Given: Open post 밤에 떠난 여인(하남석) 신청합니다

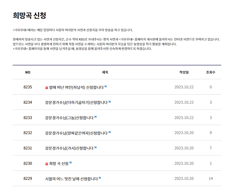Looking at the screenshot, I should tap(76, 87).
